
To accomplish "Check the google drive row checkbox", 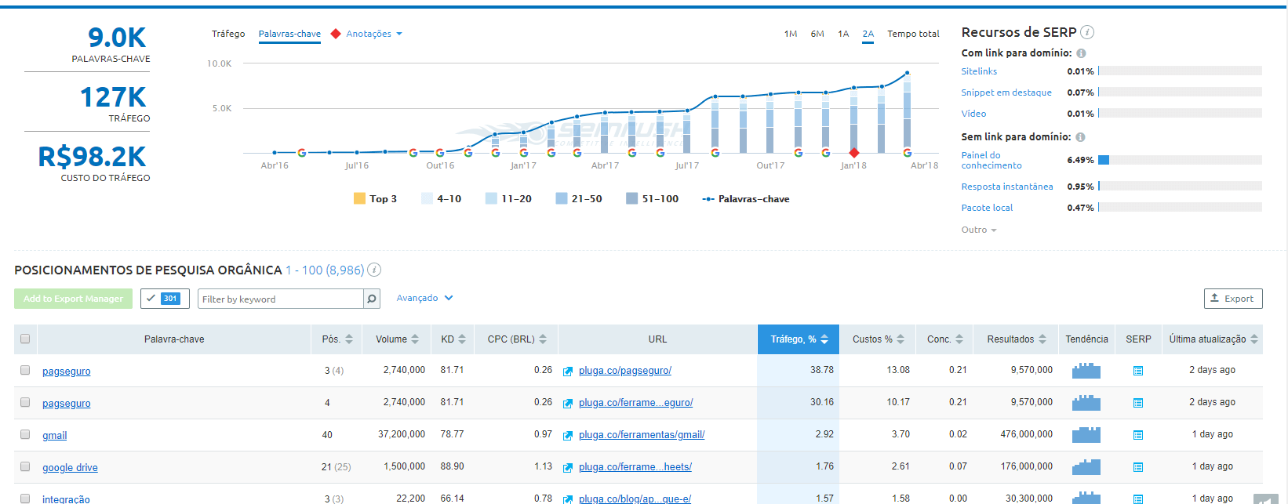I will click(25, 466).
